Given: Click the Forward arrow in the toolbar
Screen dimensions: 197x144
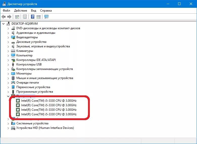Looking at the screenshot, I should tap(9, 17).
